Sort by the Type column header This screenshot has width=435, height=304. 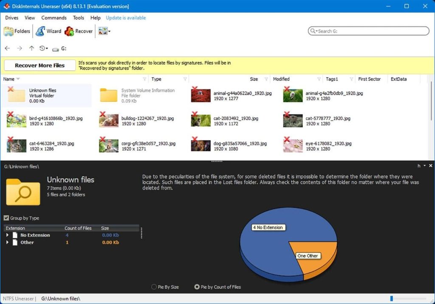(x=156, y=79)
